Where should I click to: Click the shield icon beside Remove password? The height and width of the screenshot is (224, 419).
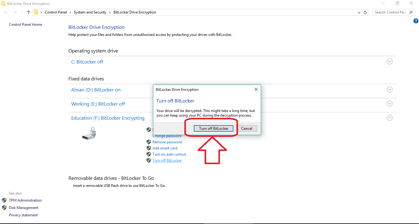pos(149,142)
